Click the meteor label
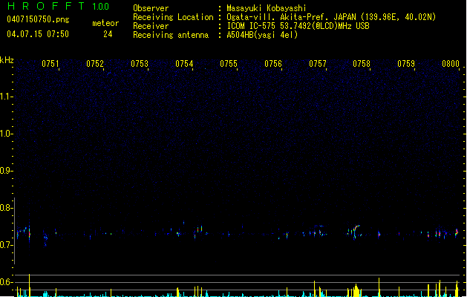 click(x=105, y=23)
